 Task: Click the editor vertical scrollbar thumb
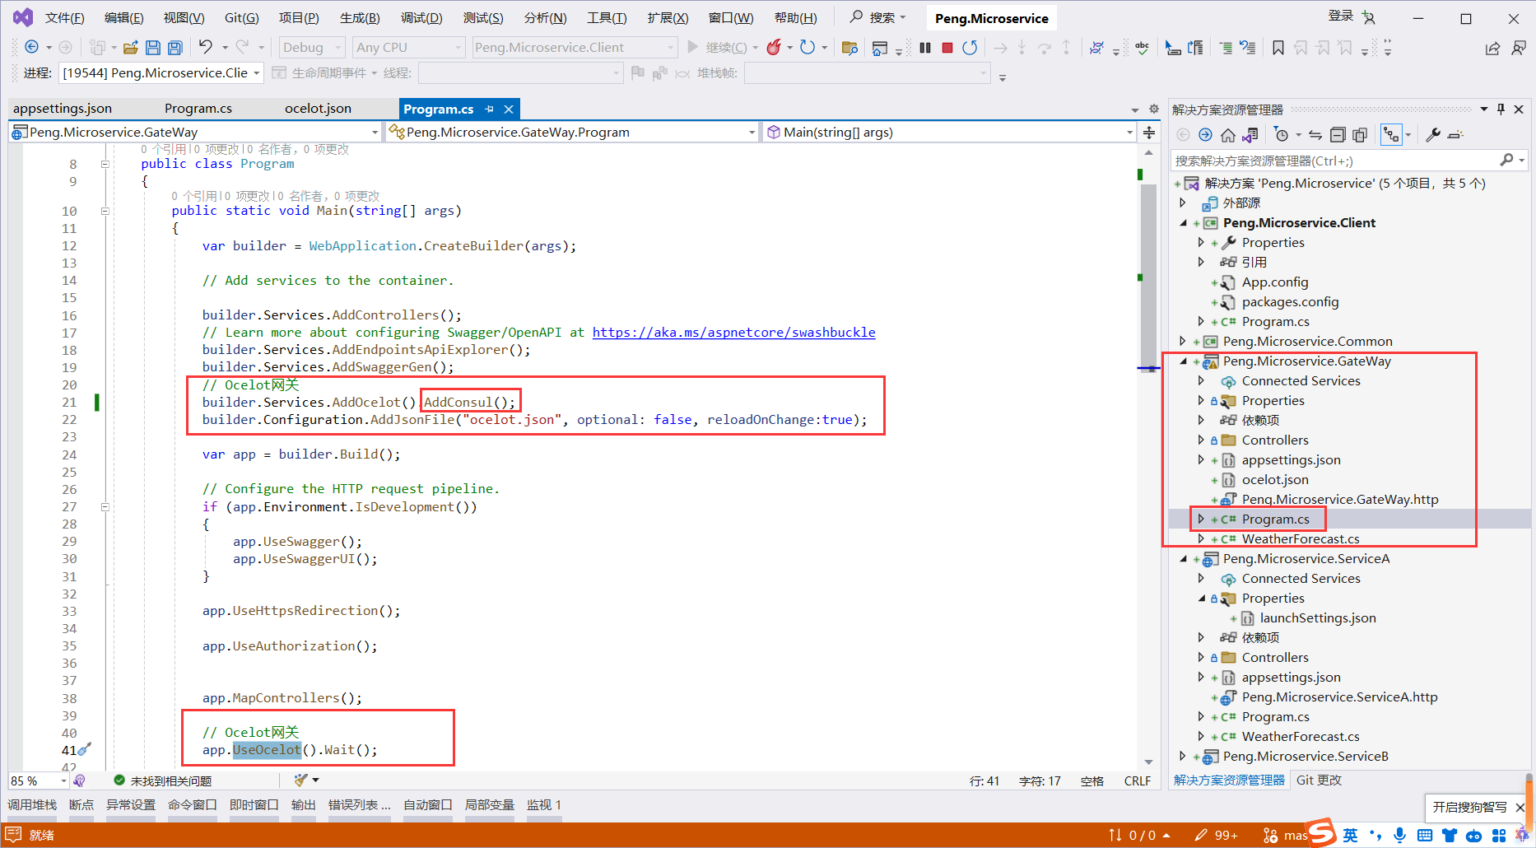(1149, 278)
